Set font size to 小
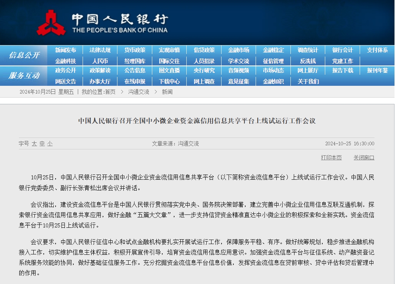 [x=50, y=144]
